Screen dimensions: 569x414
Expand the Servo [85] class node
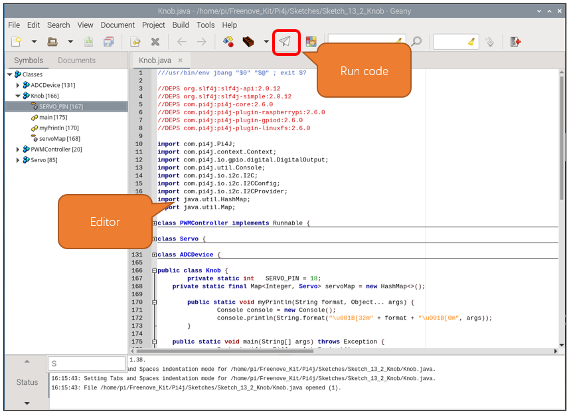tap(17, 160)
